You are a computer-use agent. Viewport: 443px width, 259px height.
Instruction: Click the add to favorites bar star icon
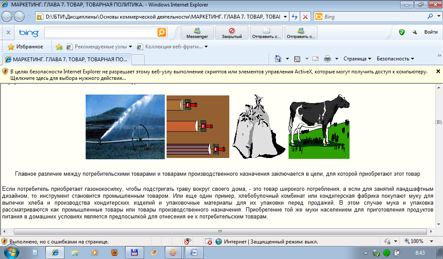[59, 47]
